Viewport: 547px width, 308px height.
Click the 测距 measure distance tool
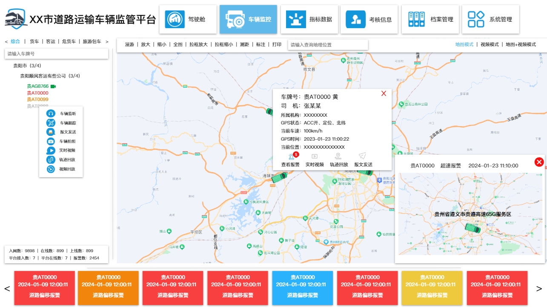pos(244,44)
